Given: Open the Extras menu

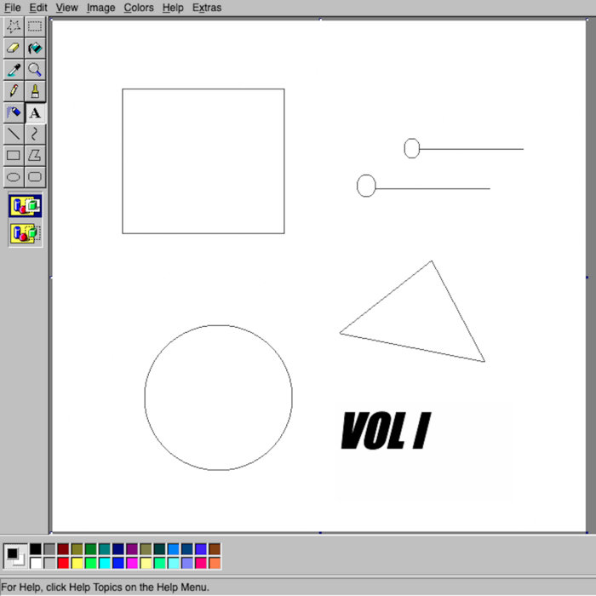Looking at the screenshot, I should pyautogui.click(x=207, y=8).
